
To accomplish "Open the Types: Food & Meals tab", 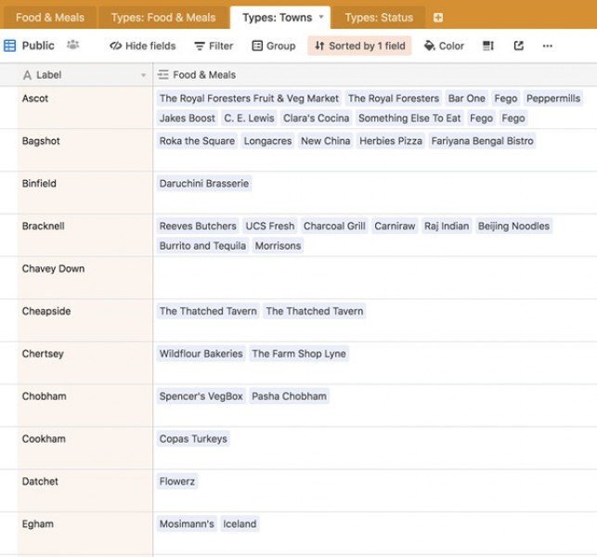I will point(162,18).
